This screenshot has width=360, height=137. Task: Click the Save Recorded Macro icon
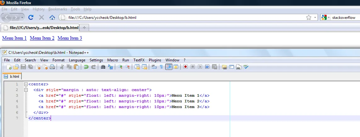tap(215, 67)
